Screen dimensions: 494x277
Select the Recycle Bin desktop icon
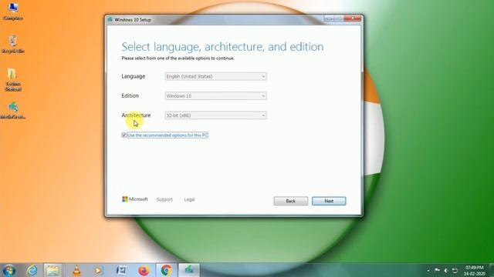13,45
